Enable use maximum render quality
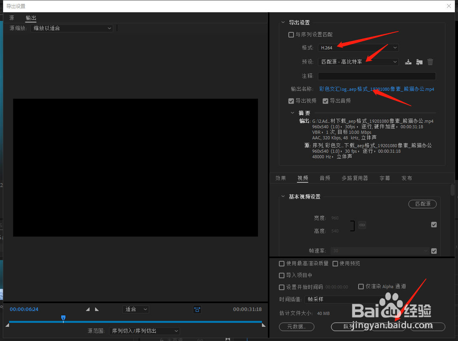 (x=282, y=264)
